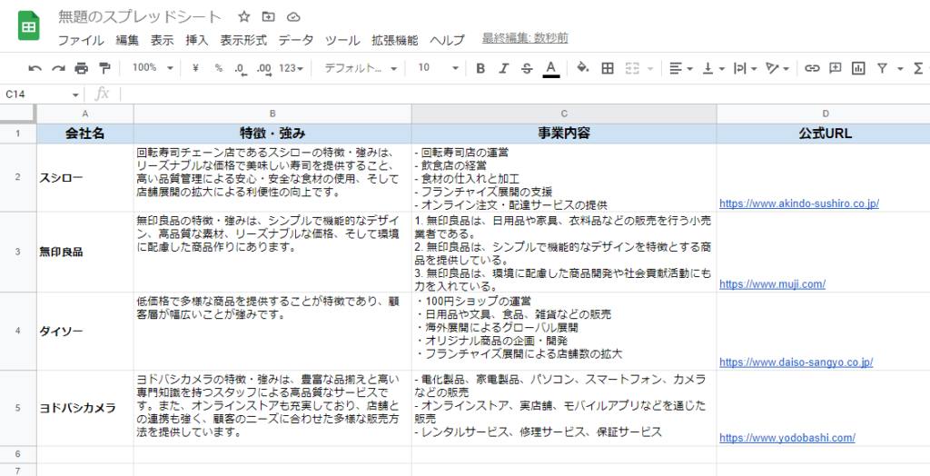The image size is (930, 476).
Task: Click the 最終編集: 数秒前 link
Action: click(526, 38)
